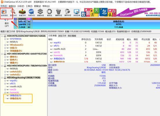
Task: Click the efi(1) row in partition table
Action: 104,46
